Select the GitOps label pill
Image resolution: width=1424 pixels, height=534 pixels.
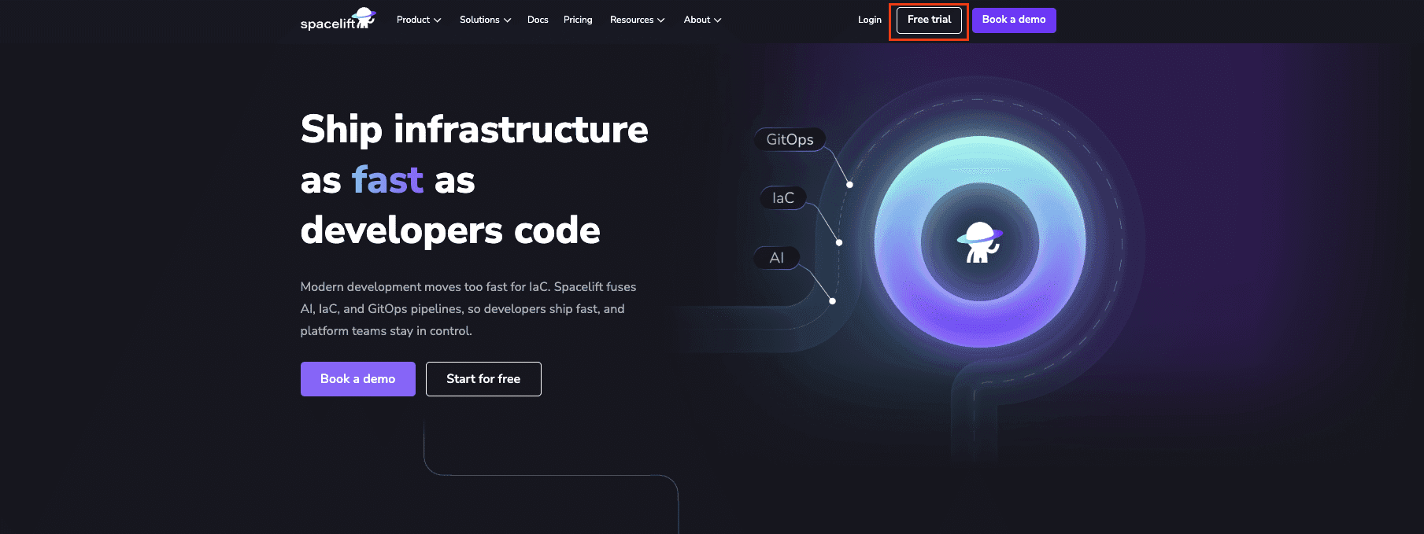coord(790,139)
